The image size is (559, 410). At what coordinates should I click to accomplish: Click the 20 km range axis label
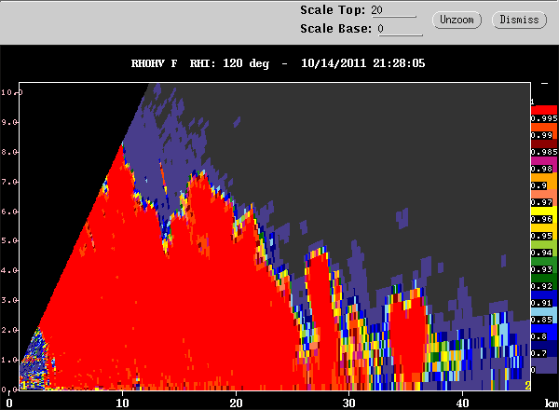(x=236, y=403)
